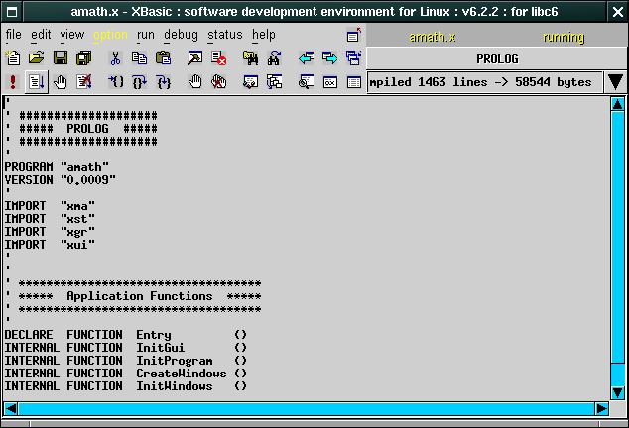Click the clipboard paste icon

(x=162, y=58)
